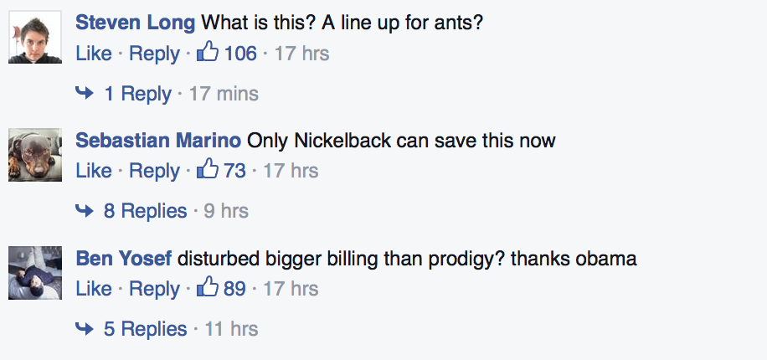767x360 pixels.
Task: Click reply arrow icon beside 5 Replies
Action: [x=85, y=329]
